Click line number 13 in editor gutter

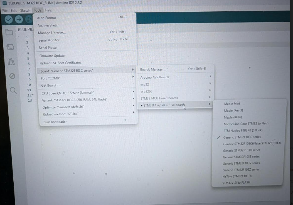tap(30, 100)
